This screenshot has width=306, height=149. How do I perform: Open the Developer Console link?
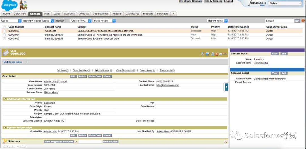point(190,1)
